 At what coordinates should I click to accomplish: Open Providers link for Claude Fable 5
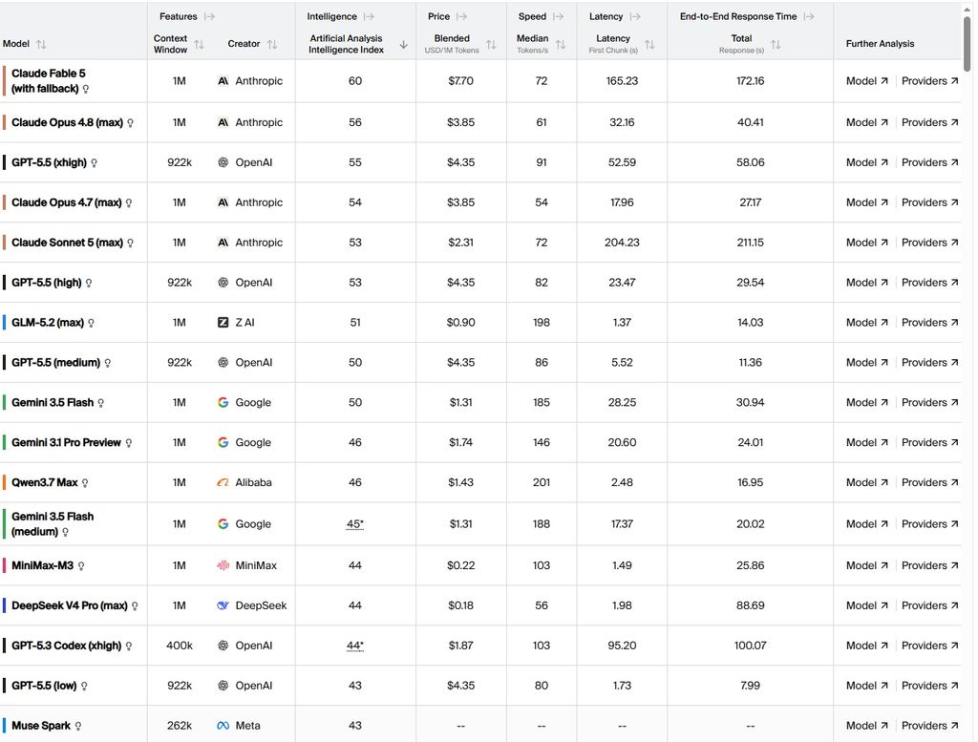point(930,81)
